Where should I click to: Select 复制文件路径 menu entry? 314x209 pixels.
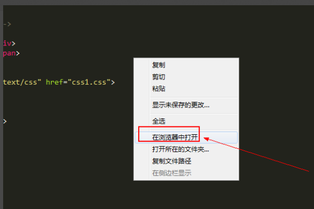pyautogui.click(x=186, y=161)
